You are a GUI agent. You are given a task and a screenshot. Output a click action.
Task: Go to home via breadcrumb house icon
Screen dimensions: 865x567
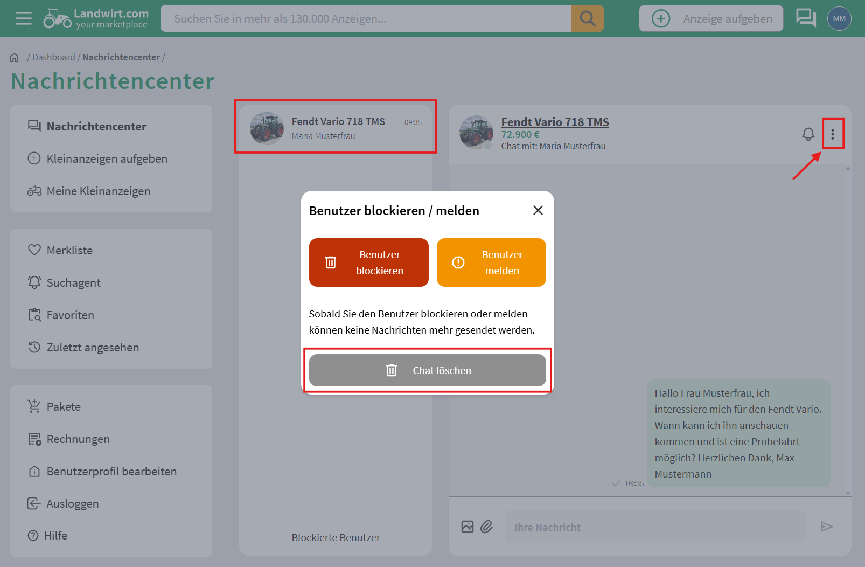click(15, 58)
